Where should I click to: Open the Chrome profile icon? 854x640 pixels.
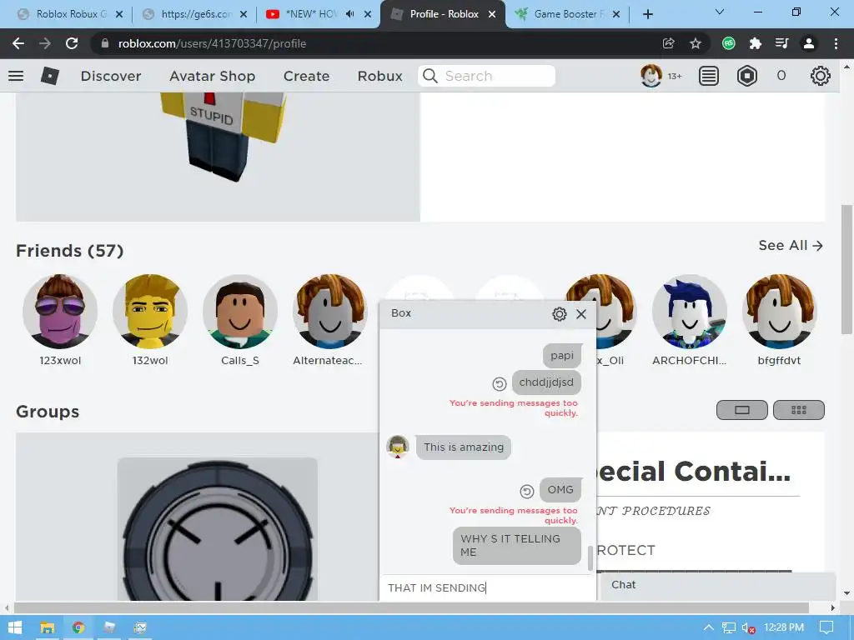809,43
